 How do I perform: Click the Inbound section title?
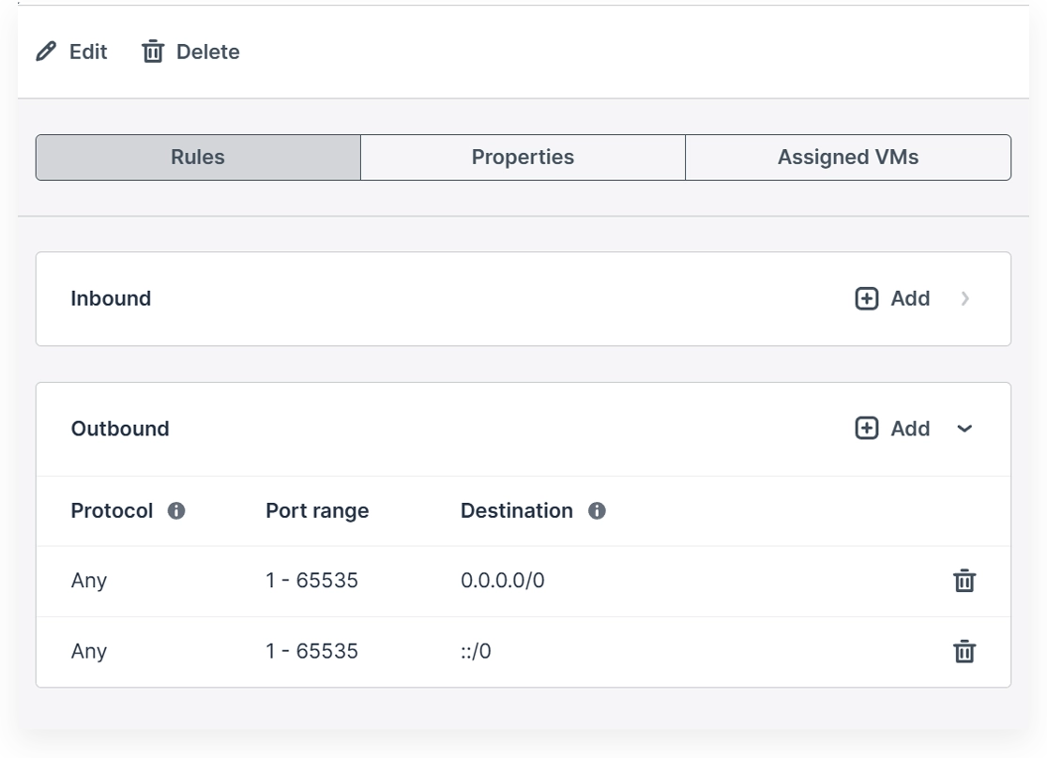tap(111, 298)
